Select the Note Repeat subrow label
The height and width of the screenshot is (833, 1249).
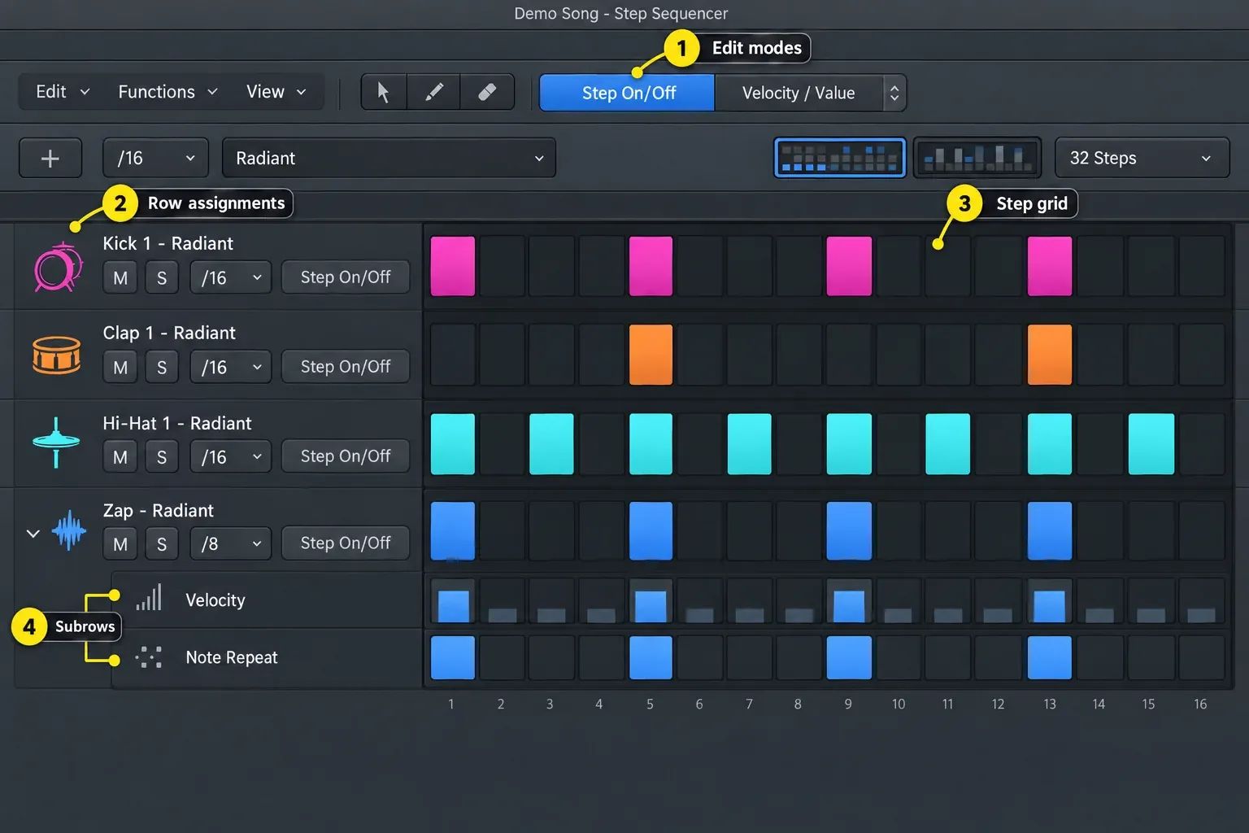click(x=232, y=657)
